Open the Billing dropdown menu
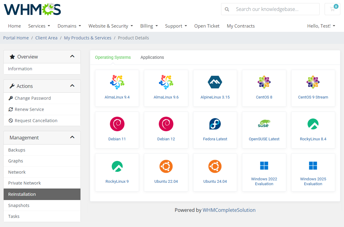 (x=149, y=26)
